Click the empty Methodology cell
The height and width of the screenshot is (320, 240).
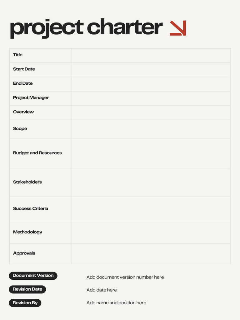coord(151,233)
